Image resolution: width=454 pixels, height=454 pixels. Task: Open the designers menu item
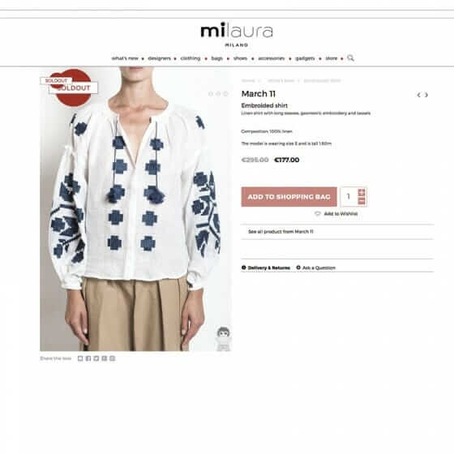pyautogui.click(x=159, y=58)
